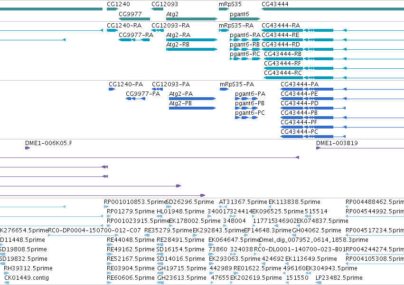Click transcript label CG43444-RF

pyautogui.click(x=282, y=64)
